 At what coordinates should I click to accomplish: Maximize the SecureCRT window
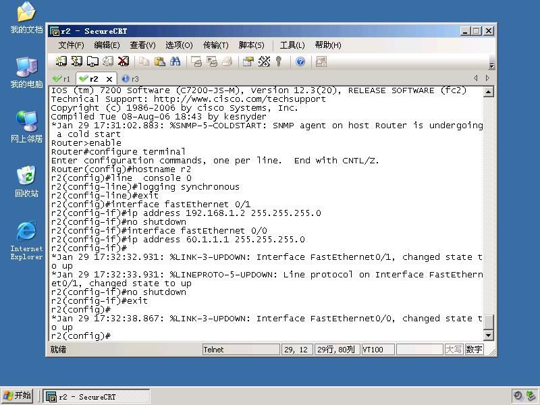477,31
